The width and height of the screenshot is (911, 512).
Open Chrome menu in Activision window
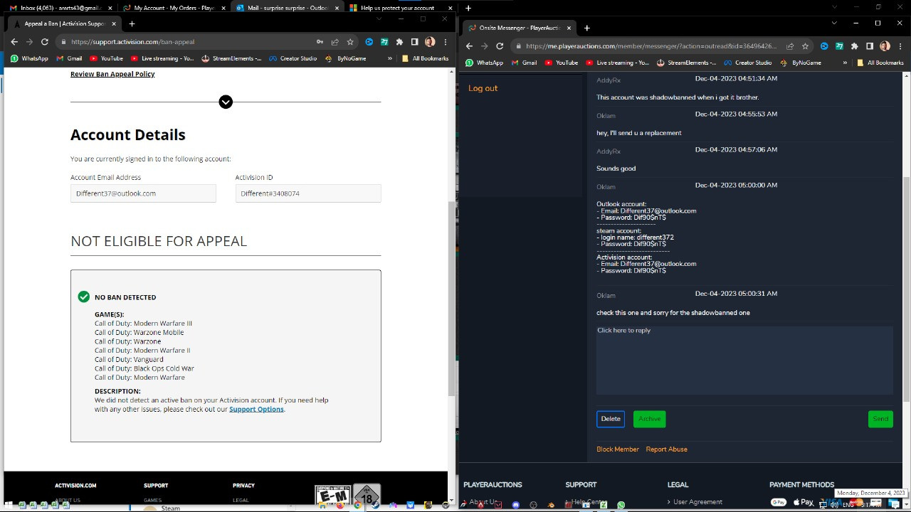click(x=446, y=42)
